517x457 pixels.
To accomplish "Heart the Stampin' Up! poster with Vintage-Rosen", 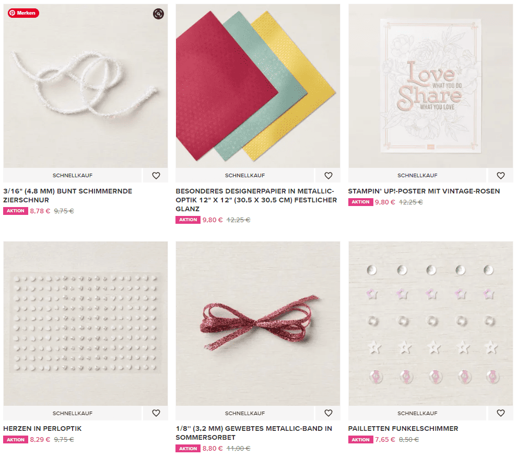I will pyautogui.click(x=500, y=175).
